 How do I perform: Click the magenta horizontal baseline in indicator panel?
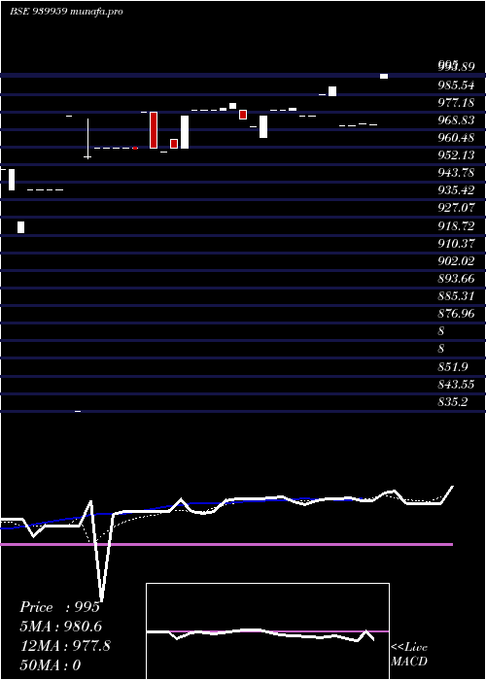(x=226, y=544)
